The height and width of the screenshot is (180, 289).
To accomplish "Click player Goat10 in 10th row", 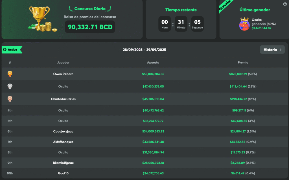I will point(63,173).
